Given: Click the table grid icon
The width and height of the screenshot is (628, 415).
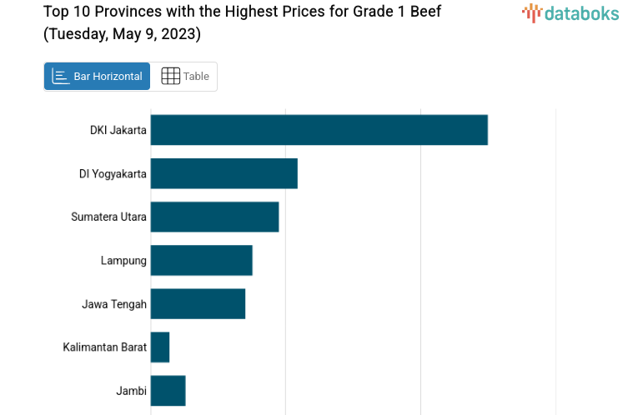Looking at the screenshot, I should (x=170, y=76).
